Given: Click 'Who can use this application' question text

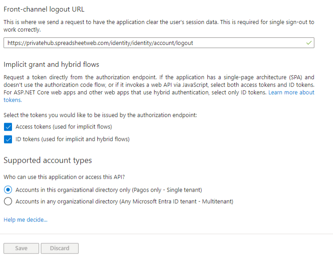Looking at the screenshot, I should pos(63,177).
